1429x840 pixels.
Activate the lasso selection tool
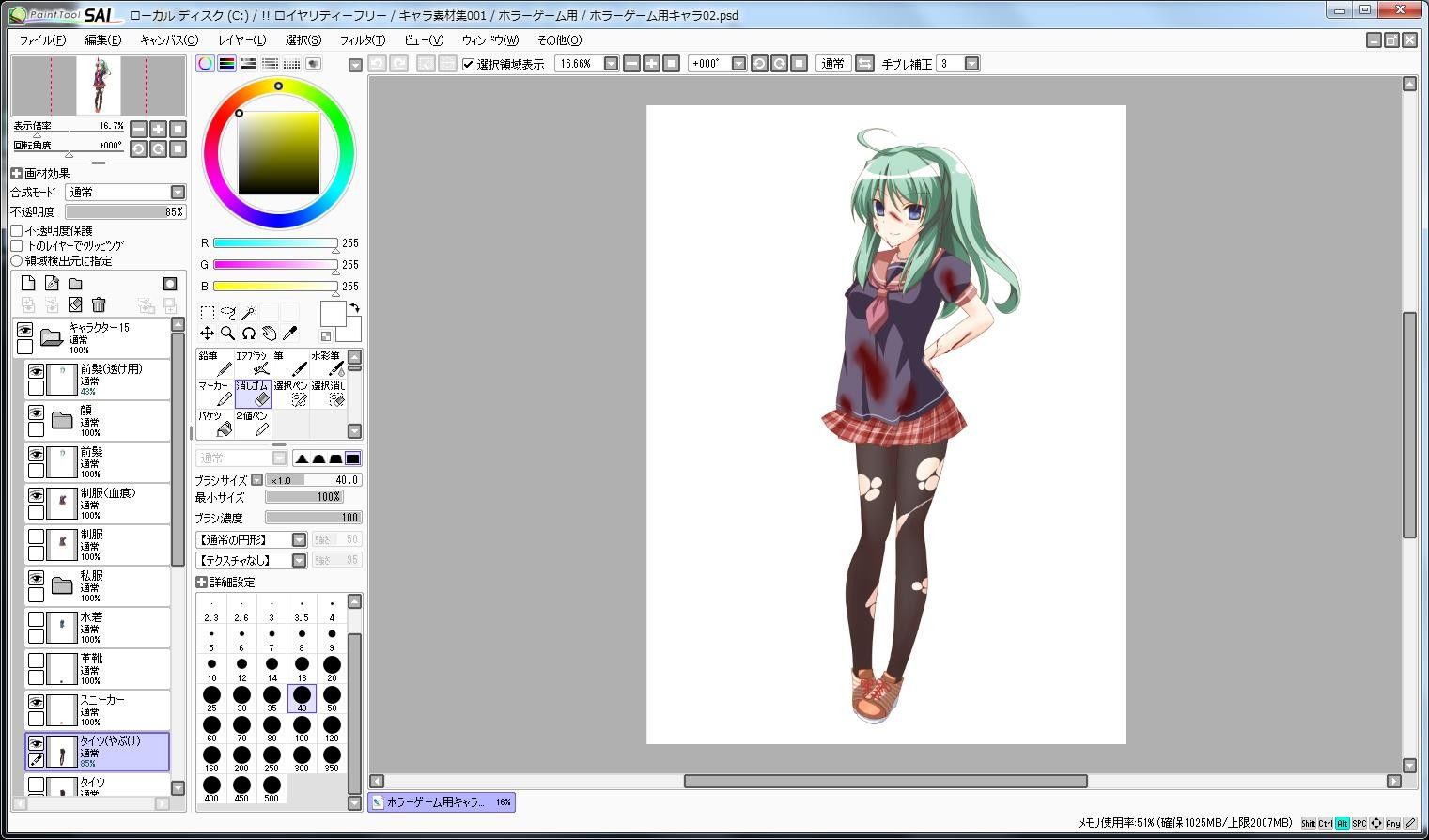(x=227, y=313)
